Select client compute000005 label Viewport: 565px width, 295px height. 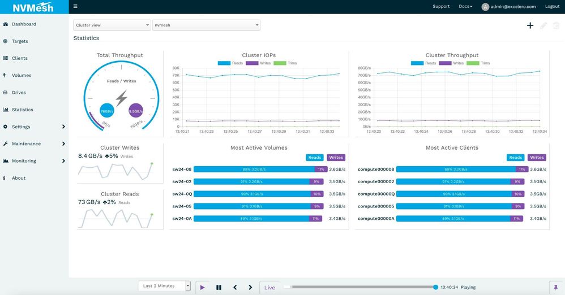[376, 206]
